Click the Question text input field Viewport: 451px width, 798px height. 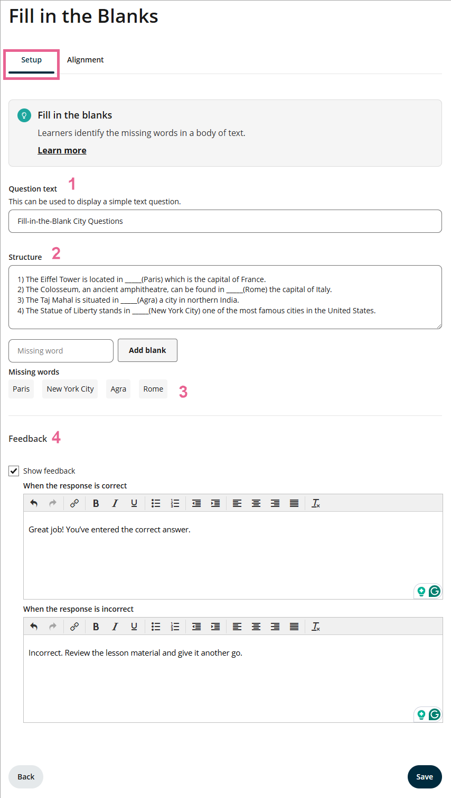pos(225,221)
